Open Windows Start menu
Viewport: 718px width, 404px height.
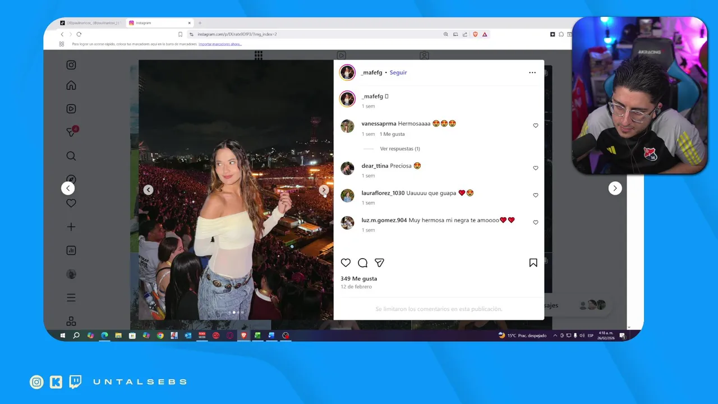coord(63,336)
